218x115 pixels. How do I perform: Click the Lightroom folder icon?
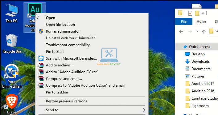[187, 106]
